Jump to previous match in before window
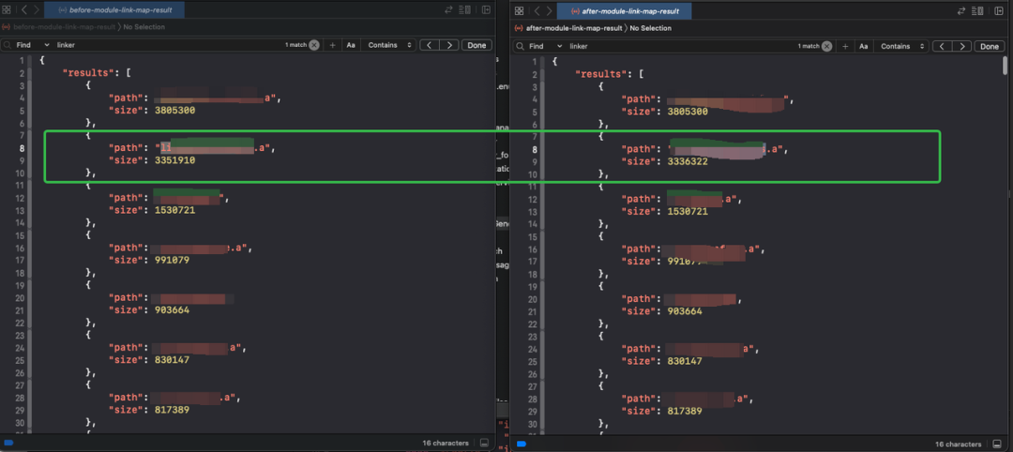This screenshot has height=452, width=1013. [430, 45]
